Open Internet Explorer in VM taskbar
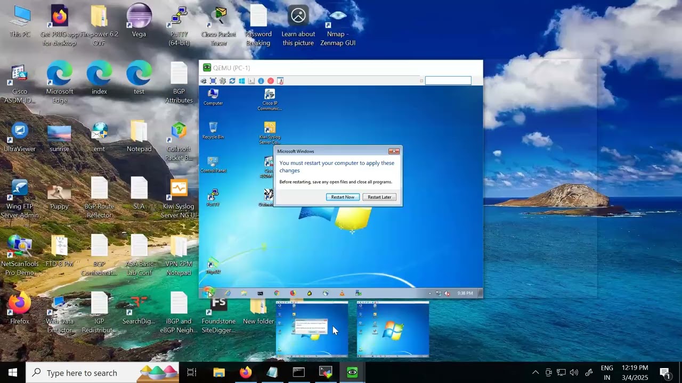Screen dimensions: 682x383 (228, 293)
